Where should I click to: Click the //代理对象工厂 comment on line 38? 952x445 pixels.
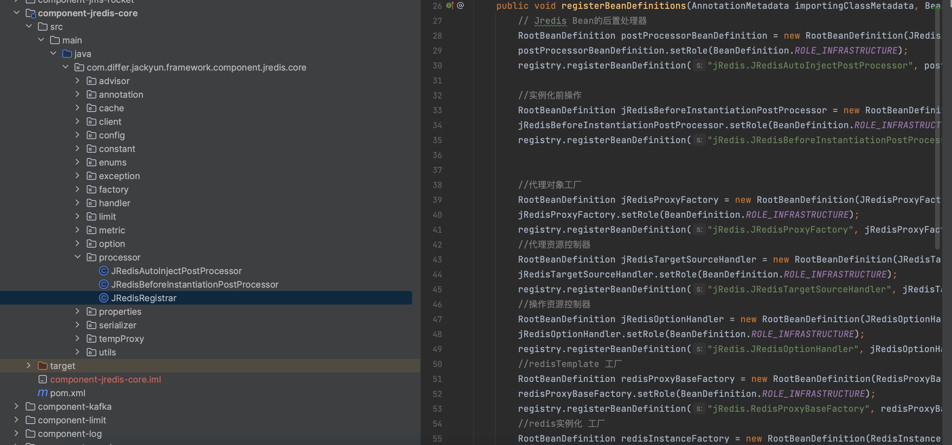tap(550, 185)
